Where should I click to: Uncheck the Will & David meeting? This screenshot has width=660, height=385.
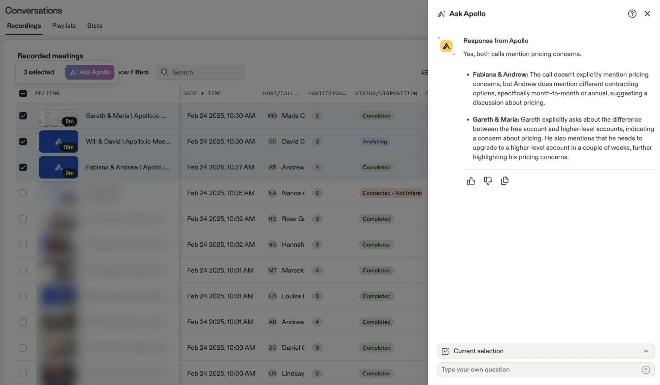click(23, 142)
